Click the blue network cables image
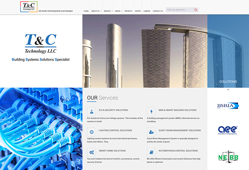Image resolution: width=249 pixels, height=170 pixels. [41, 129]
